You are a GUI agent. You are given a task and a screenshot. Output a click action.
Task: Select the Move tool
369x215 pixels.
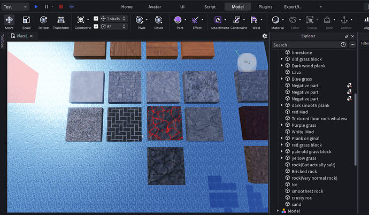coord(9,22)
